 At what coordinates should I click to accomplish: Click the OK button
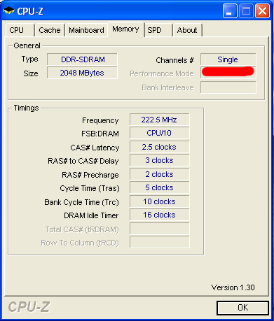(x=242, y=308)
